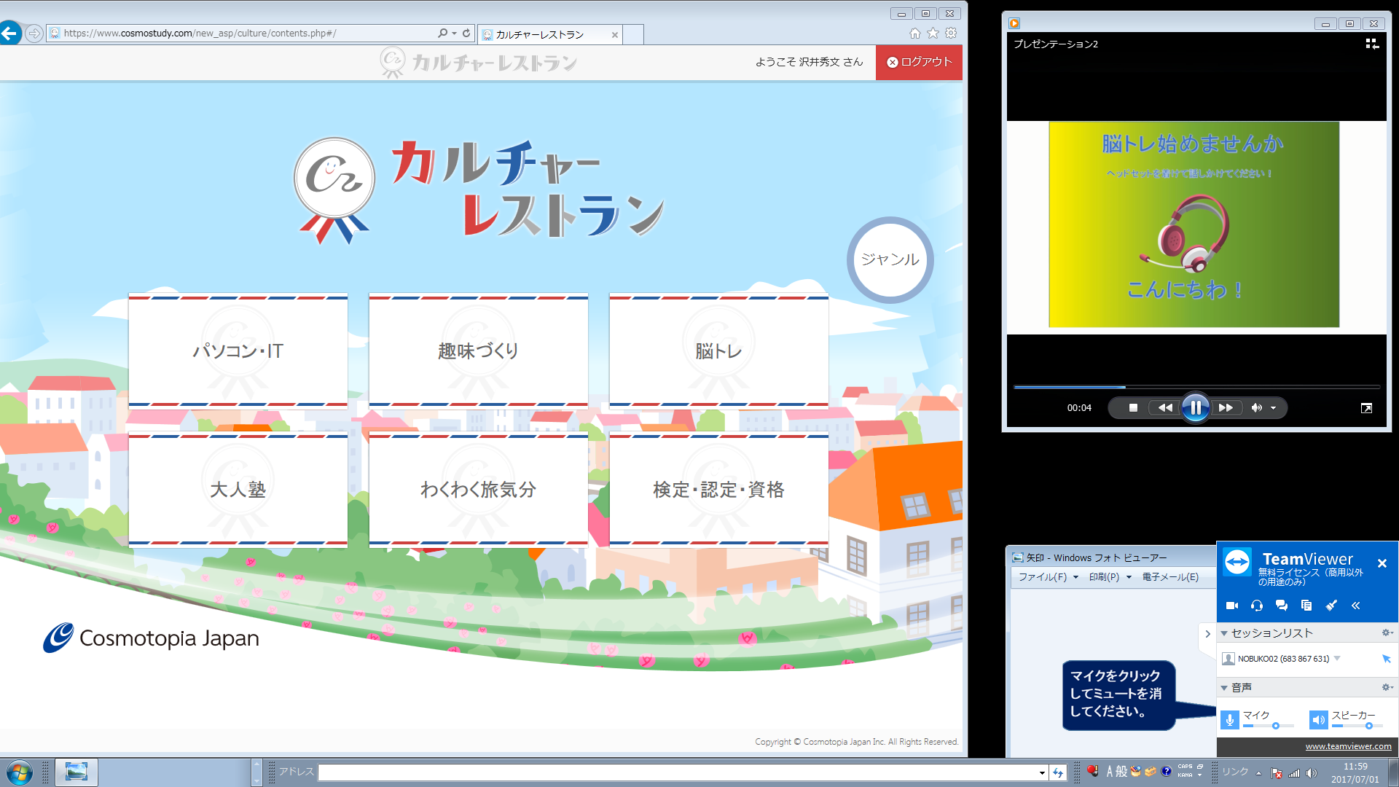This screenshot has height=787, width=1399.
Task: Open the ジャンル circle button
Action: tap(890, 259)
